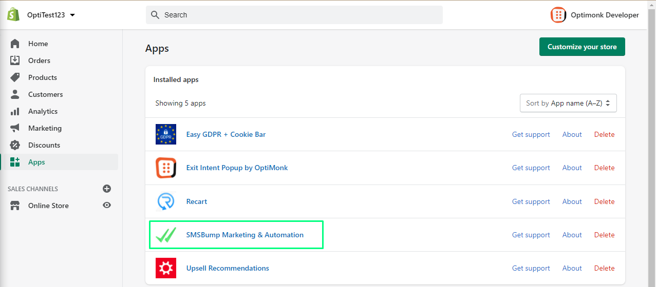Click the Orders inbox icon
Viewport: 656px width, 287px height.
[15, 60]
